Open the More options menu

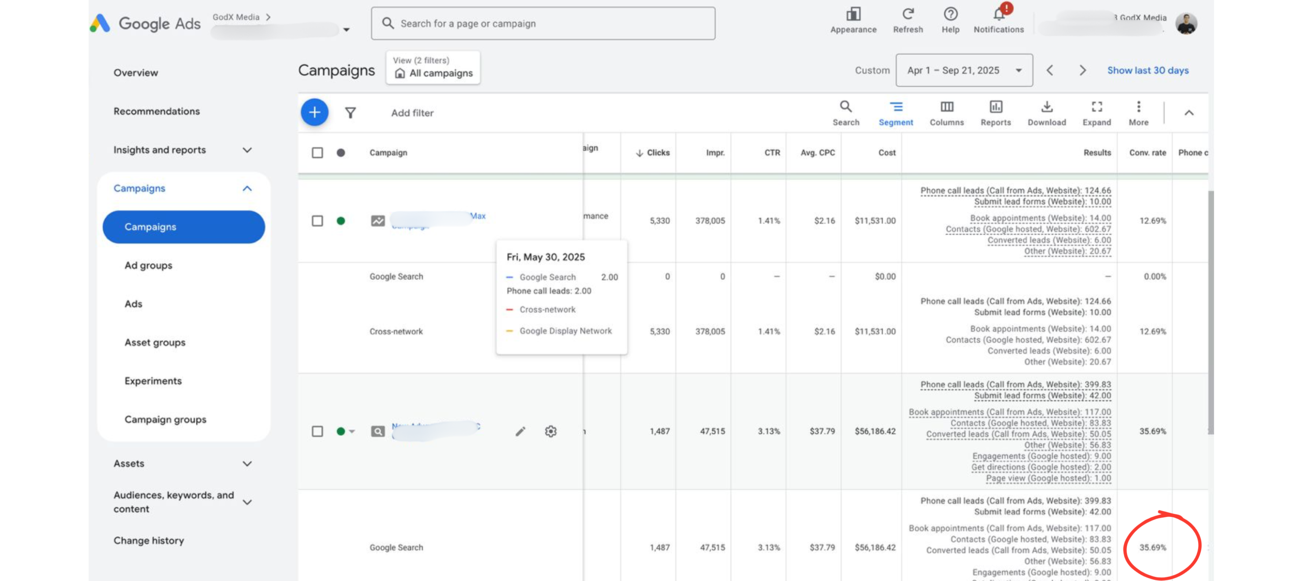(1138, 113)
